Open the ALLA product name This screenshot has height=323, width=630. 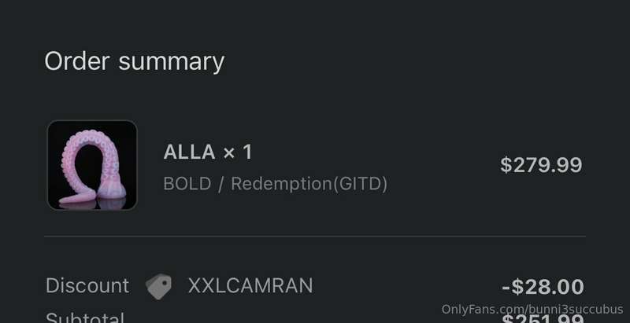(189, 152)
